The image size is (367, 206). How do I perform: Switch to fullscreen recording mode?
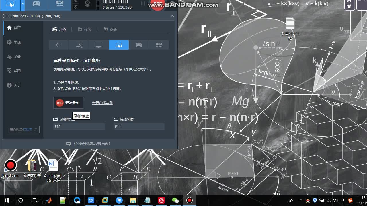[99, 45]
